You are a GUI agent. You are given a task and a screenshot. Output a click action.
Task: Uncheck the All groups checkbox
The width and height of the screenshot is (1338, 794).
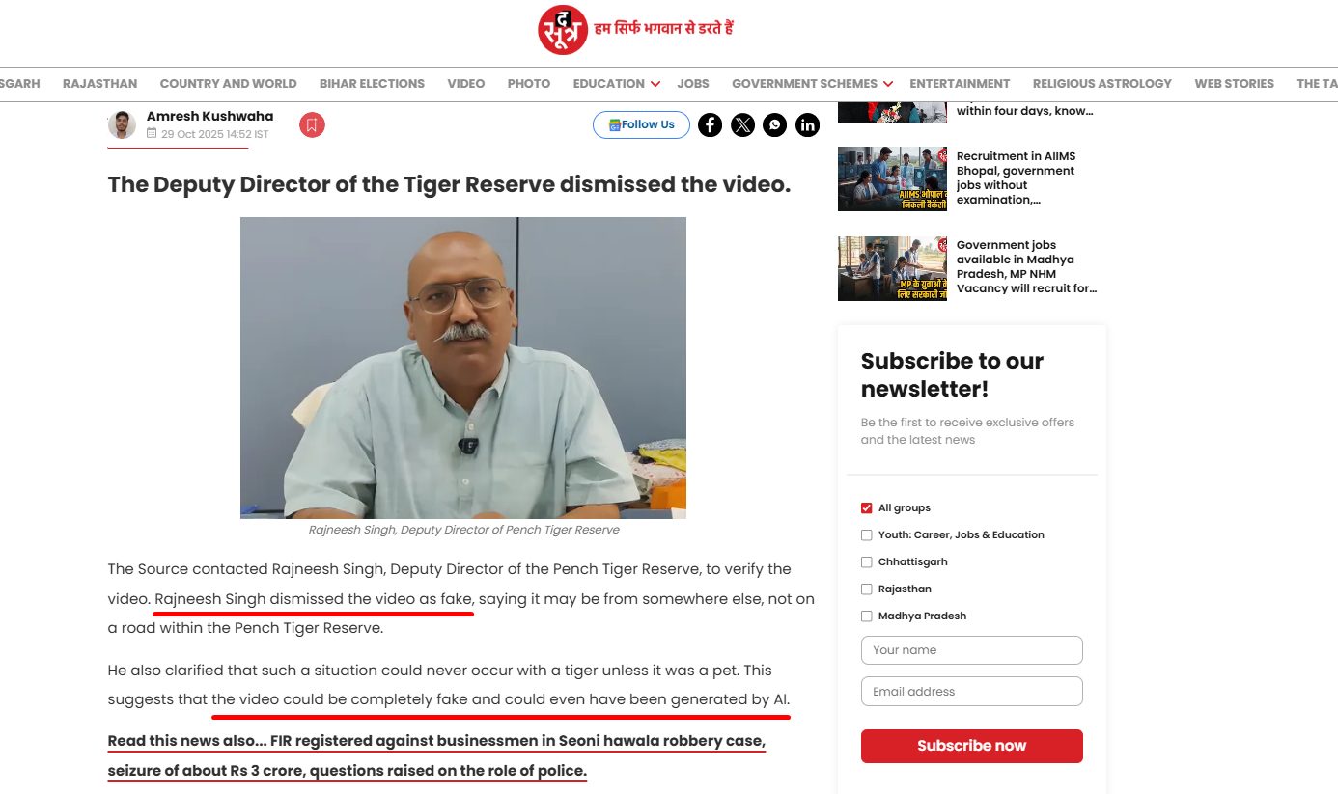click(x=866, y=507)
